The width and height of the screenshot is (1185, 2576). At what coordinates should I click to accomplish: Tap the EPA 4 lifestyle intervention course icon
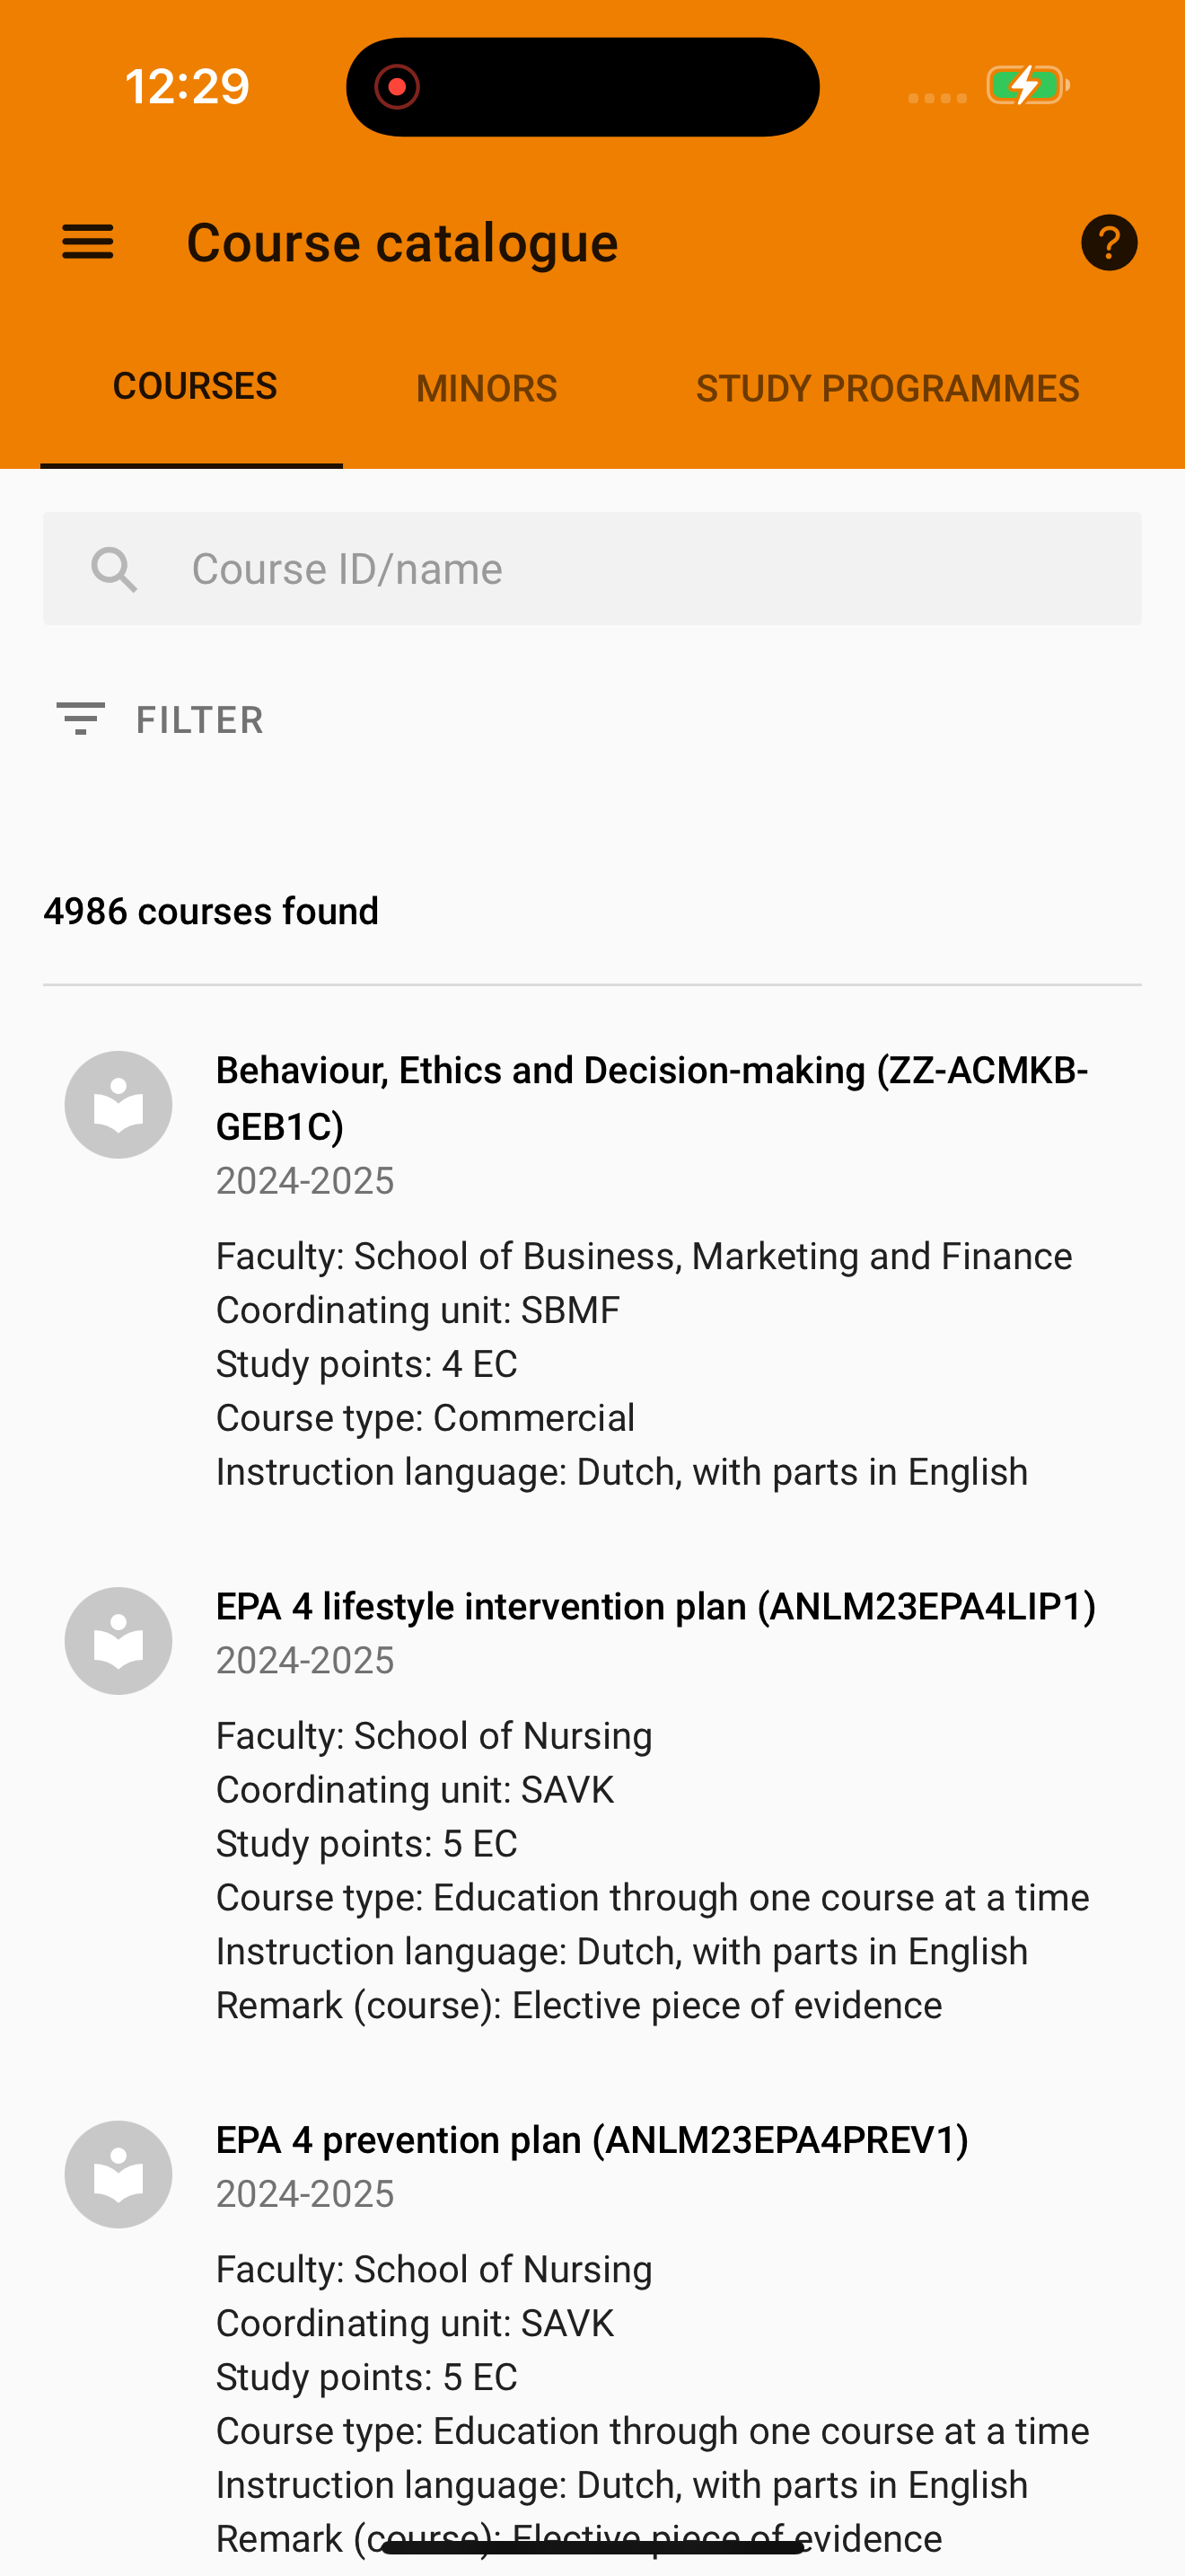click(x=118, y=1641)
